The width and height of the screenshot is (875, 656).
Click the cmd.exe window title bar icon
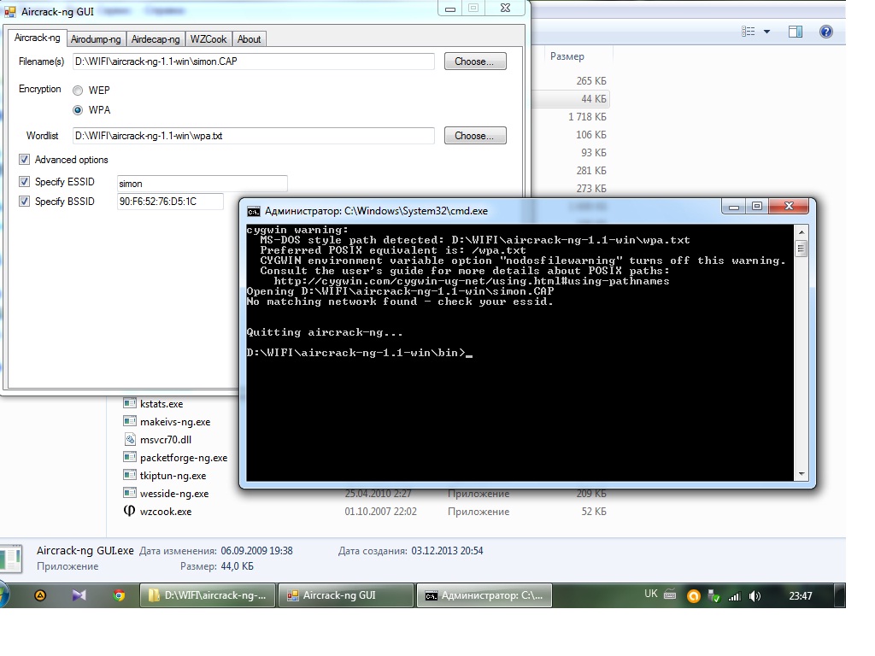253,212
